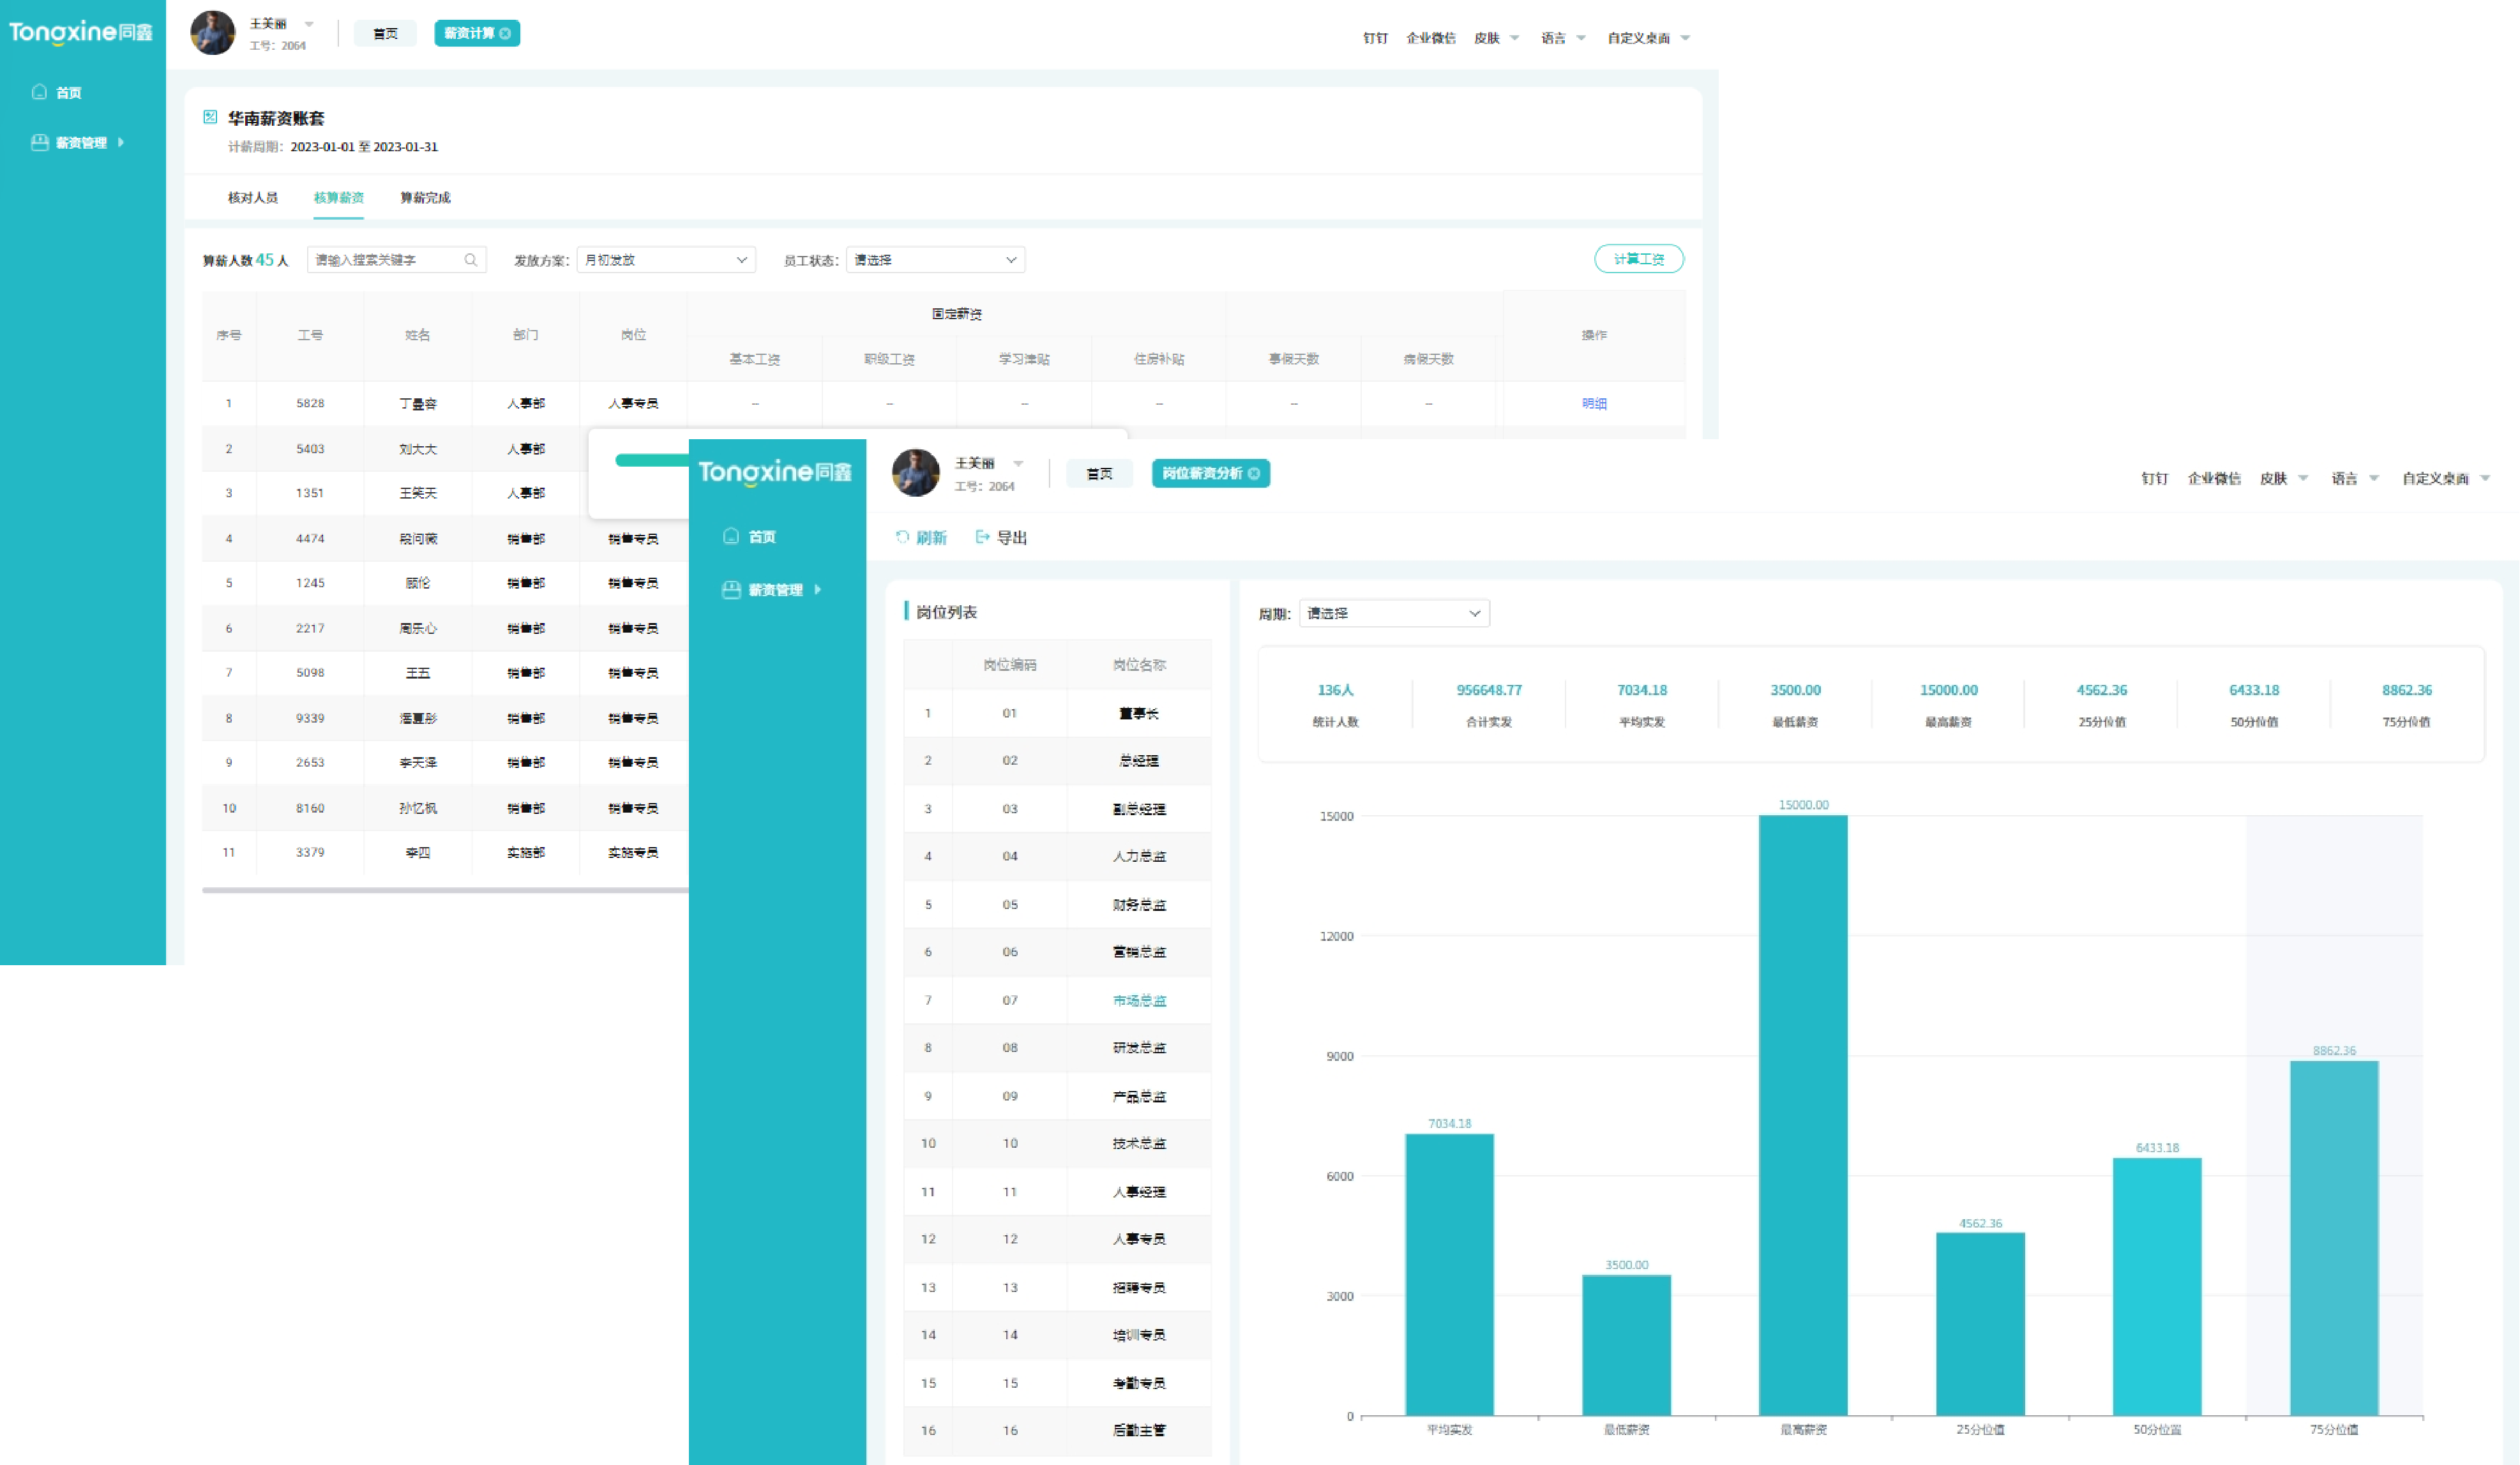Click the salary management icon in lower sidebar
The width and height of the screenshot is (2520, 1465).
tap(731, 590)
